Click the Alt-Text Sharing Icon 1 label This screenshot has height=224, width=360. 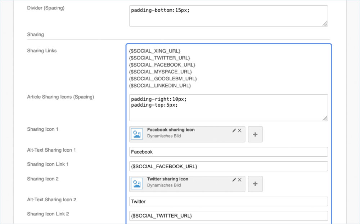[x=51, y=150]
